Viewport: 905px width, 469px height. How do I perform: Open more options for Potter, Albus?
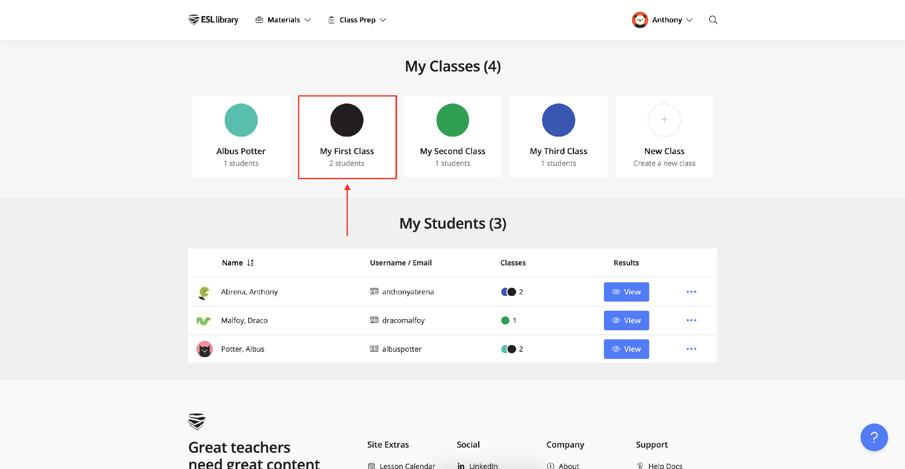point(691,349)
